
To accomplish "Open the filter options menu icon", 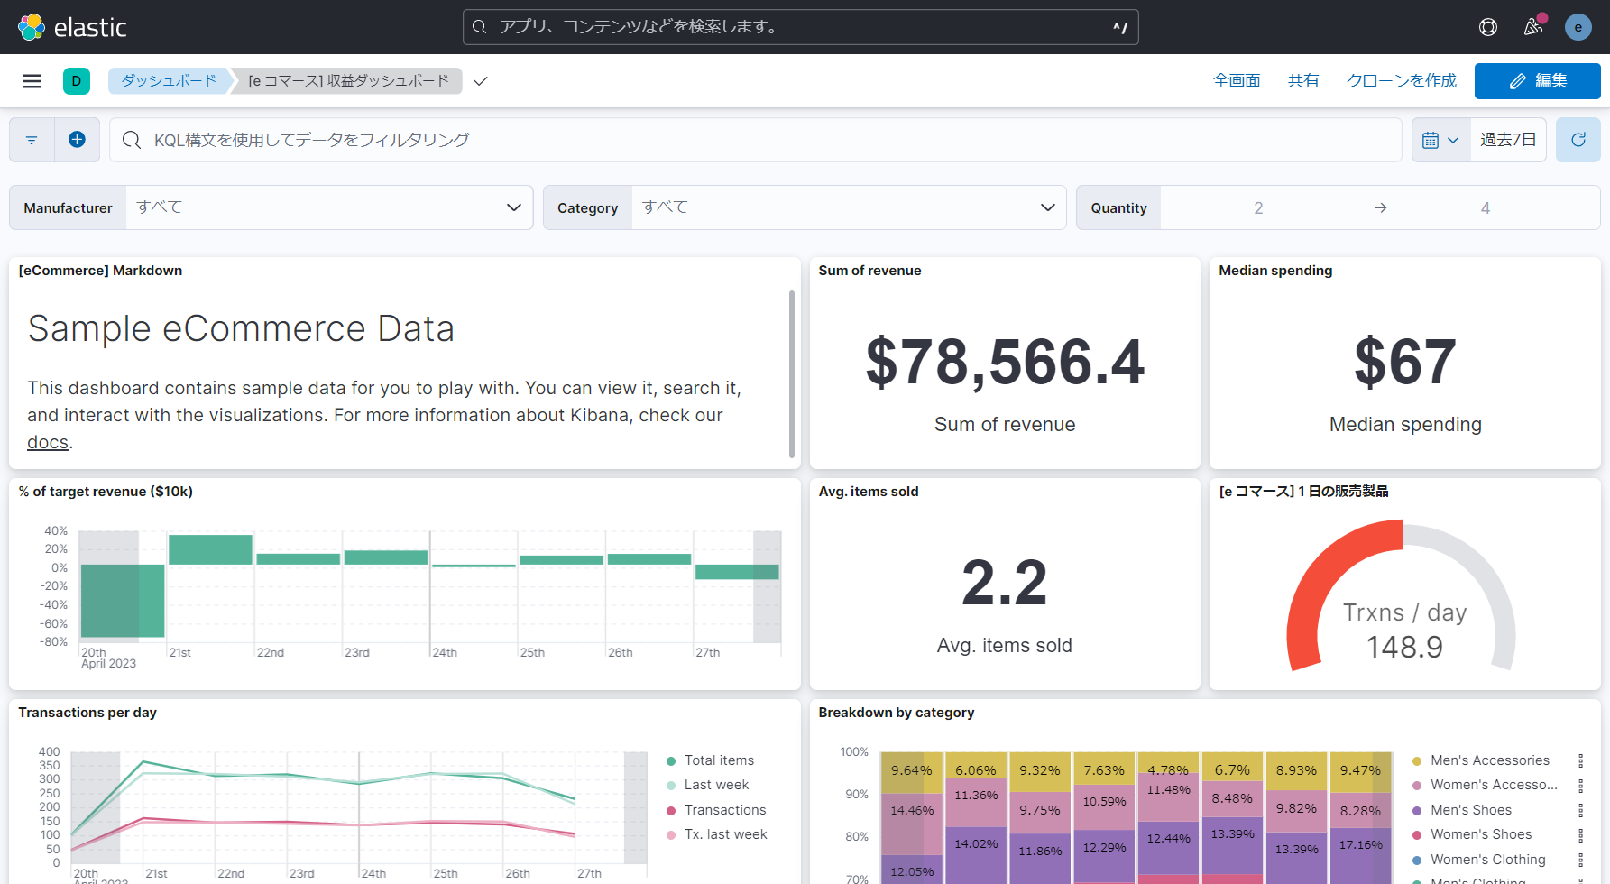I will point(32,140).
